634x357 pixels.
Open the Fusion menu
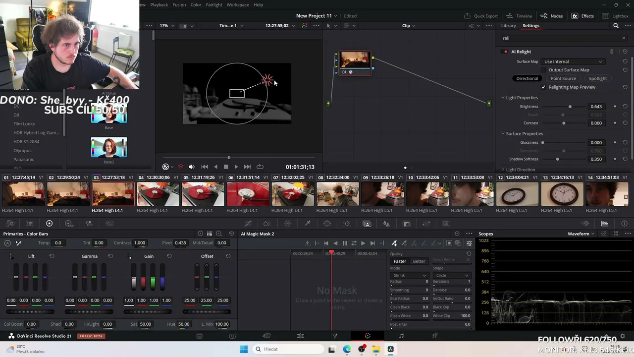pos(179,5)
